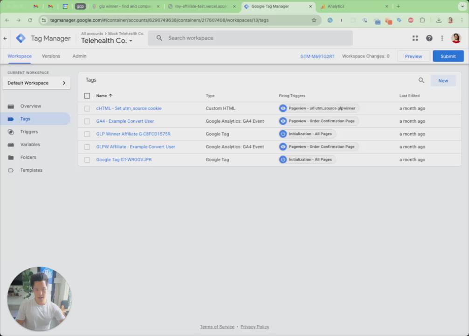Switch to the Versions tab
Screen dimensions: 469x336
(51, 56)
